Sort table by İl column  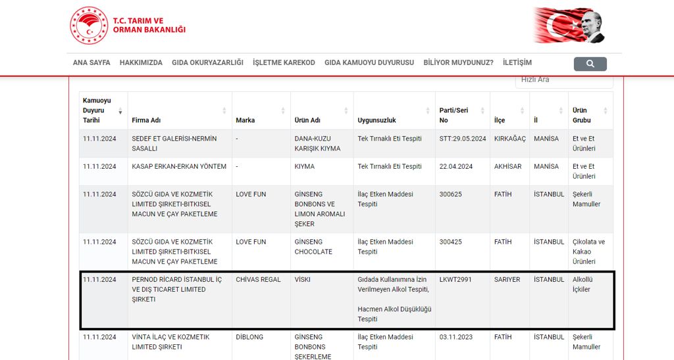pyautogui.click(x=561, y=111)
